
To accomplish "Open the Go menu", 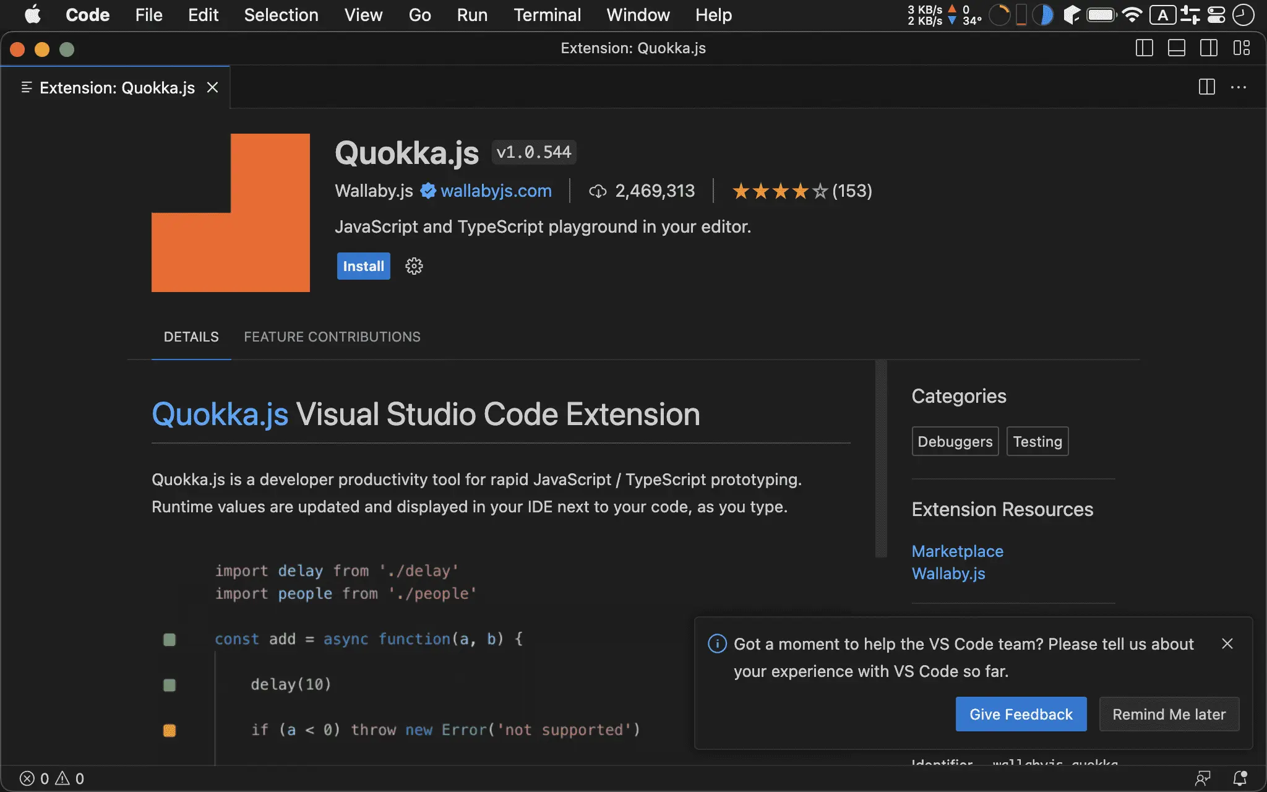I will 419,15.
